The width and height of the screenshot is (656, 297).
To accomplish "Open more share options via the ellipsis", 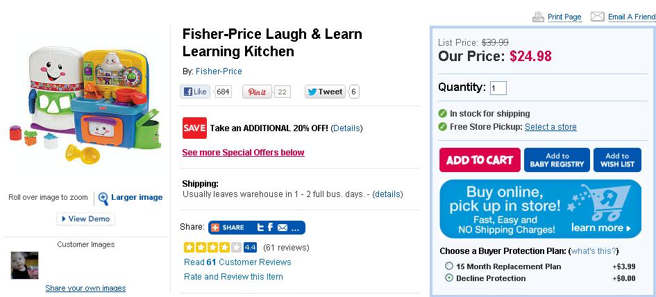I will coord(295,228).
